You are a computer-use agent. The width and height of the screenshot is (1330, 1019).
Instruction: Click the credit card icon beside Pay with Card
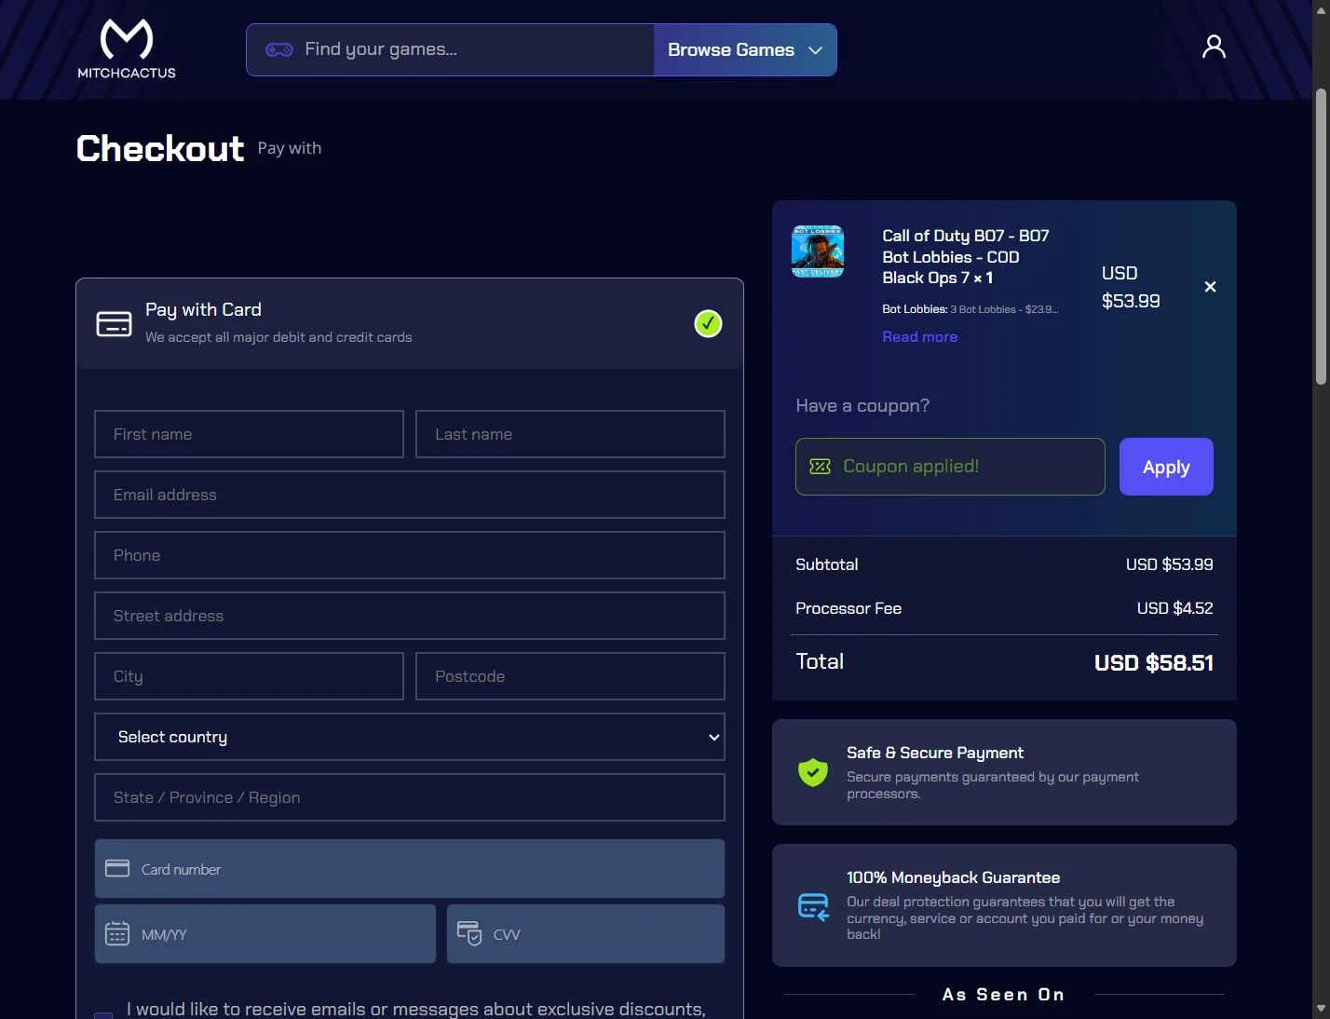click(x=115, y=324)
